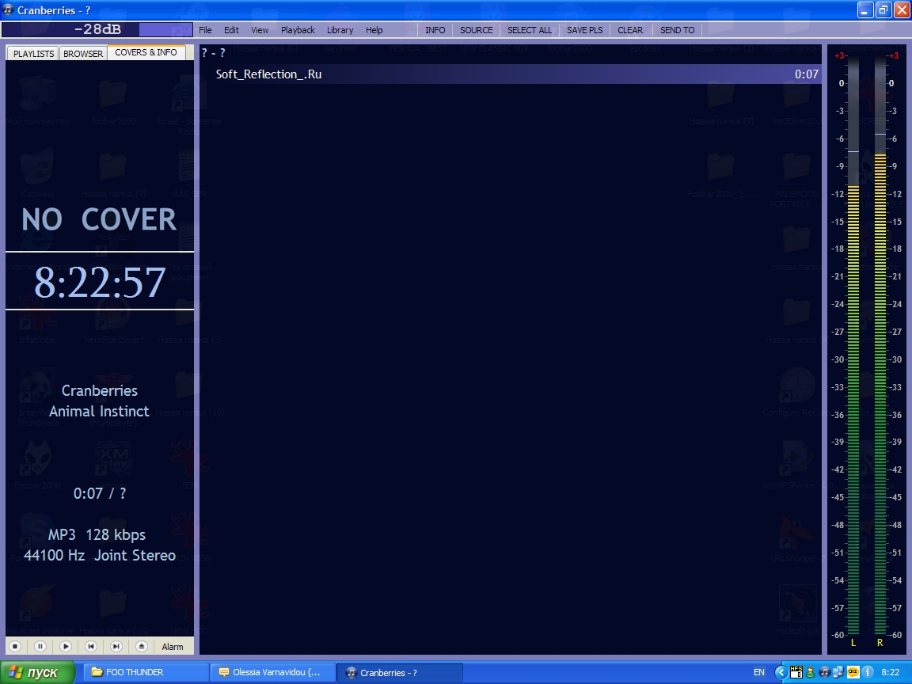Click the '? - ?' playlist group header

pos(214,53)
